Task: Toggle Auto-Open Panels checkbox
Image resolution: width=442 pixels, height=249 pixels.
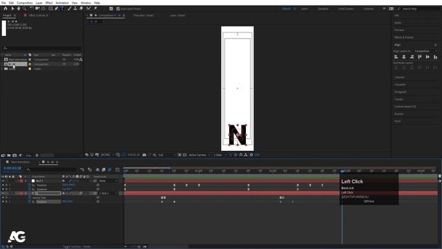Action: point(118,9)
